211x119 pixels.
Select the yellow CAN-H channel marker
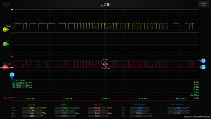coord(6,30)
